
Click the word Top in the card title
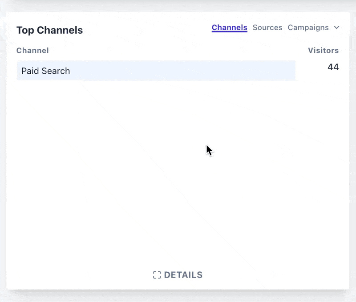pos(25,30)
